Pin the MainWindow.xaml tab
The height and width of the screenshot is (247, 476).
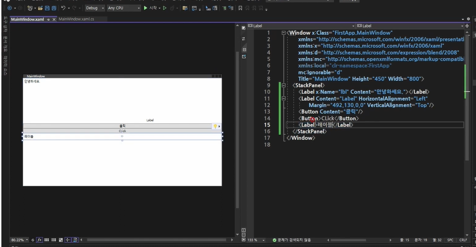coord(48,19)
